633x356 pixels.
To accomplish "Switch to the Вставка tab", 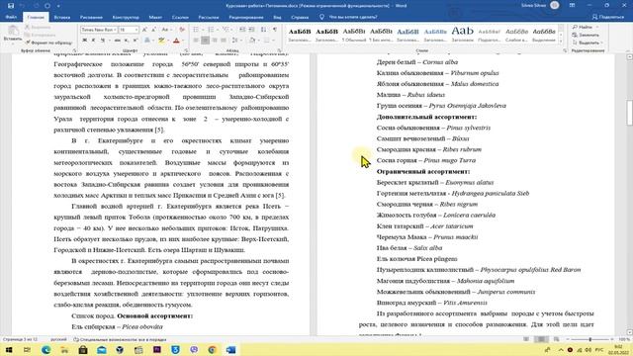I will (61, 17).
